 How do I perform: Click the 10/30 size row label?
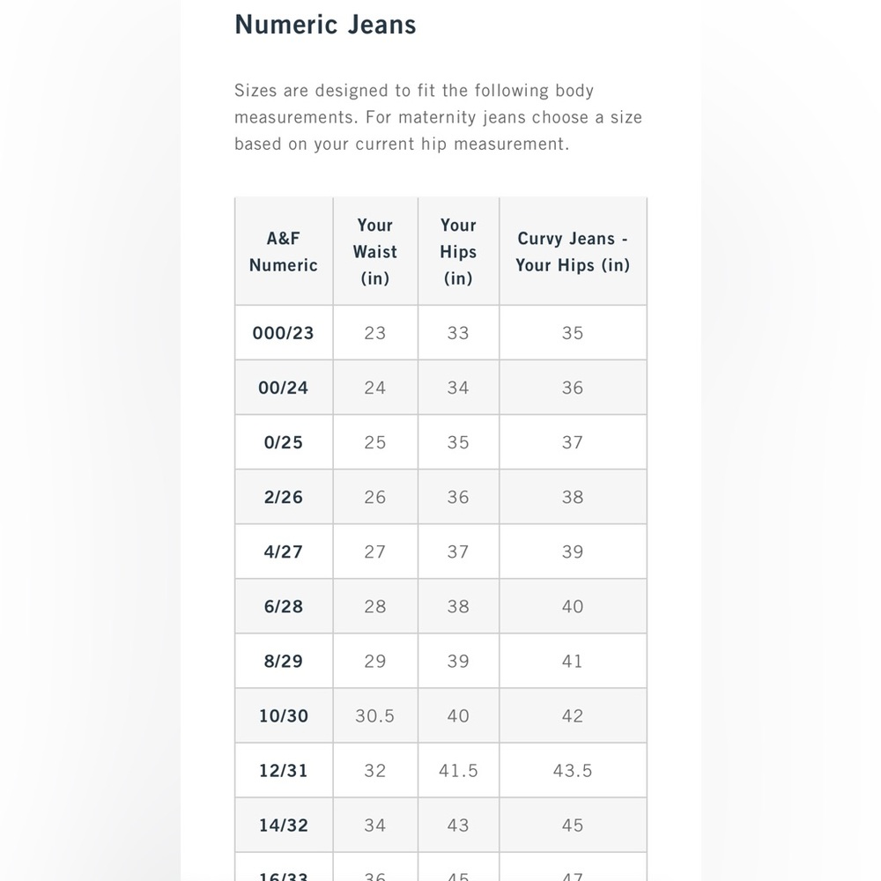[x=283, y=715]
